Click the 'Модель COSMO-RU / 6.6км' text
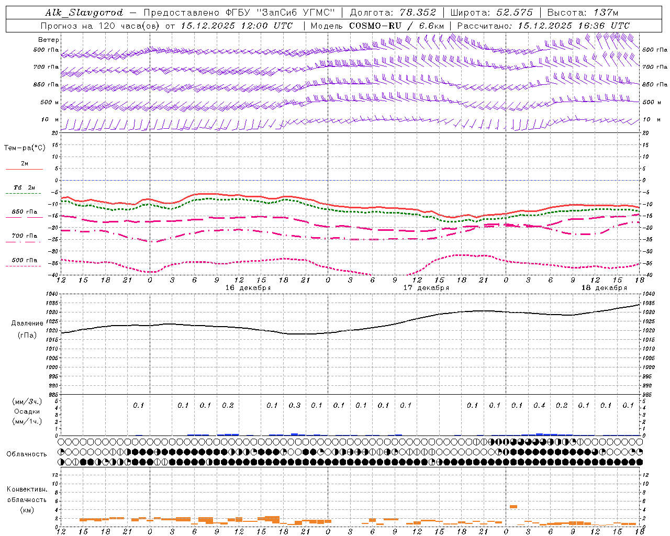This screenshot has height=536, width=670. (377, 26)
